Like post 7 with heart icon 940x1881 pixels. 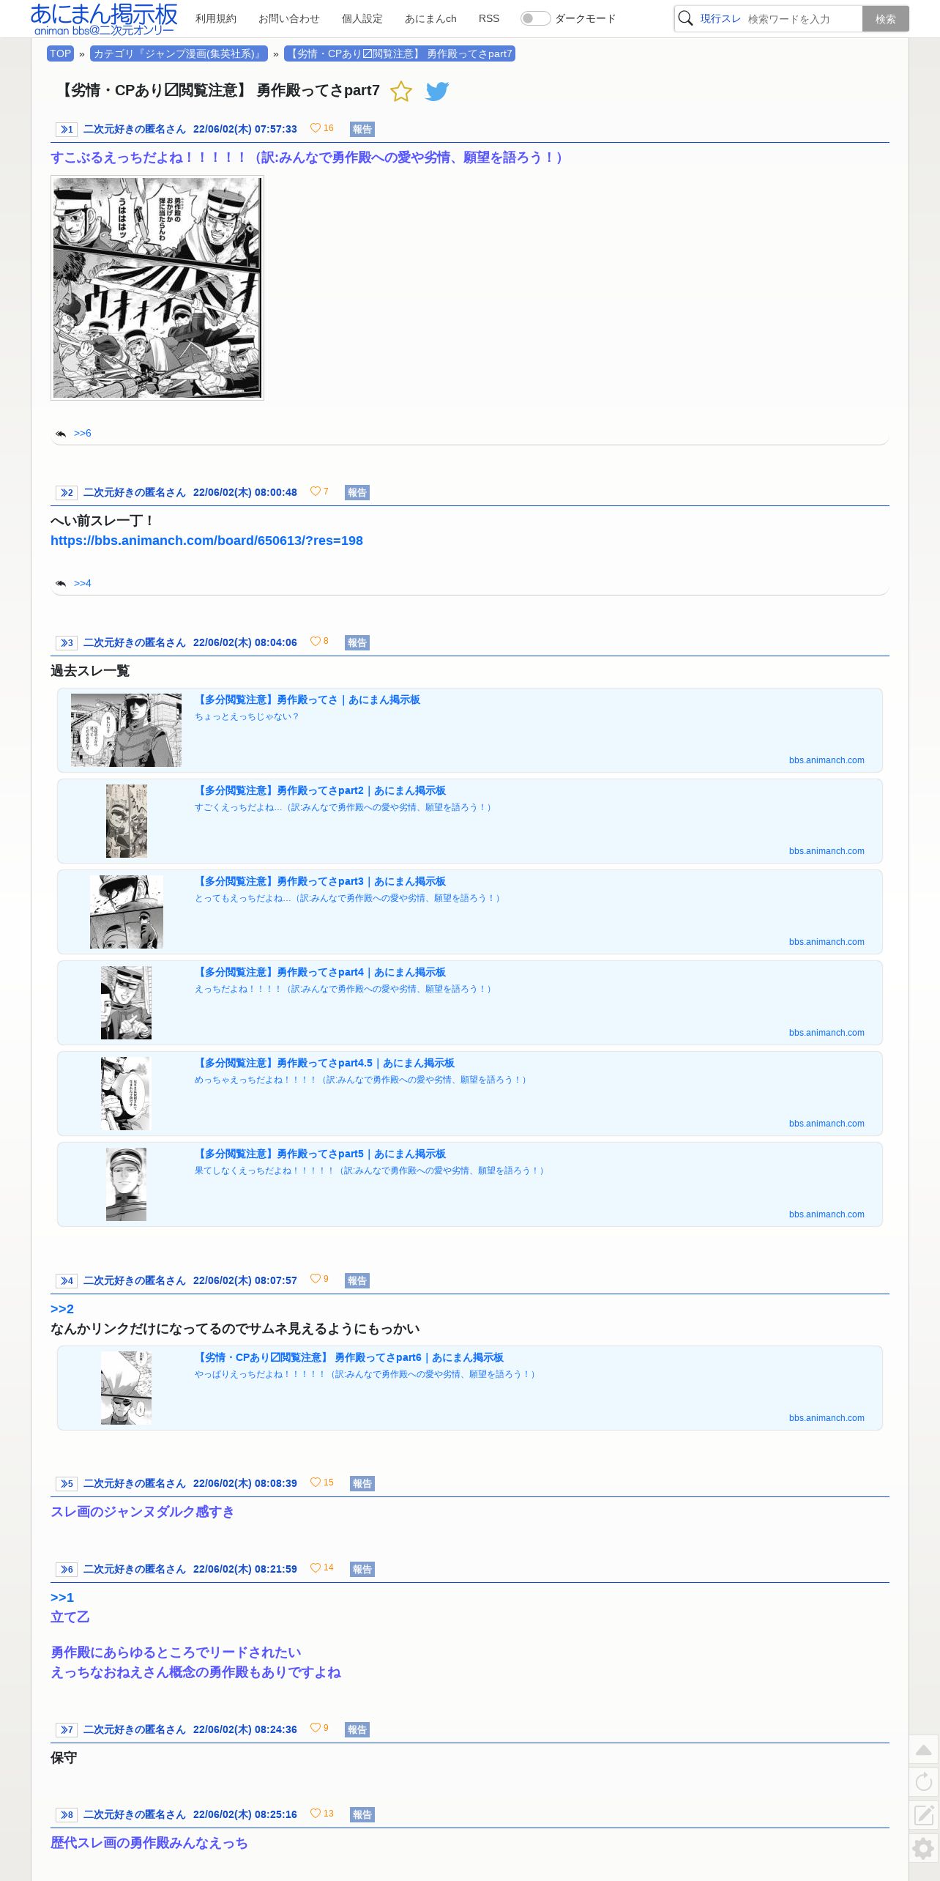(x=316, y=1729)
